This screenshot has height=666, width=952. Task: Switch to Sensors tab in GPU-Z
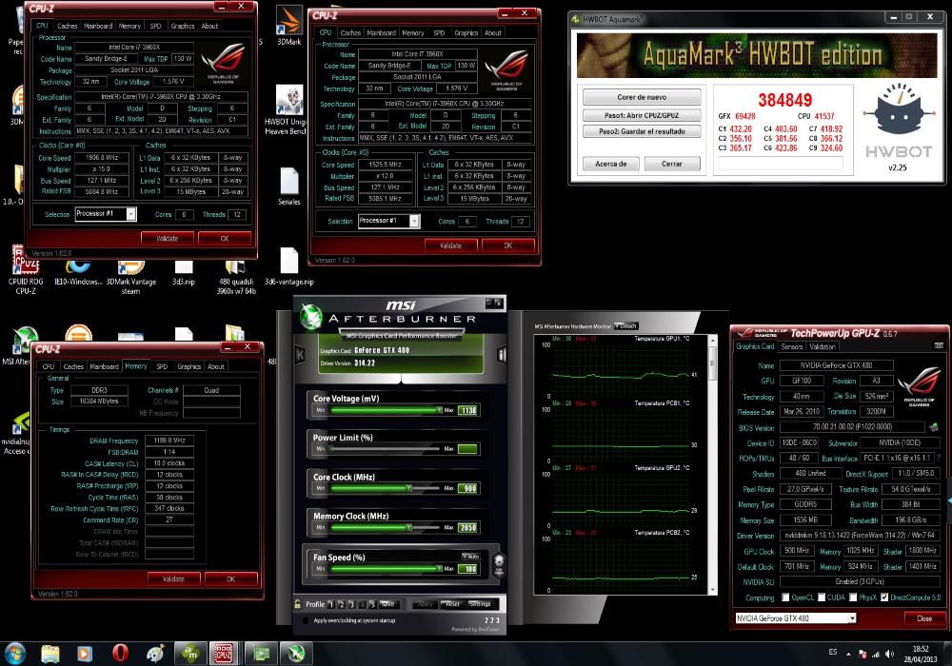pos(792,346)
